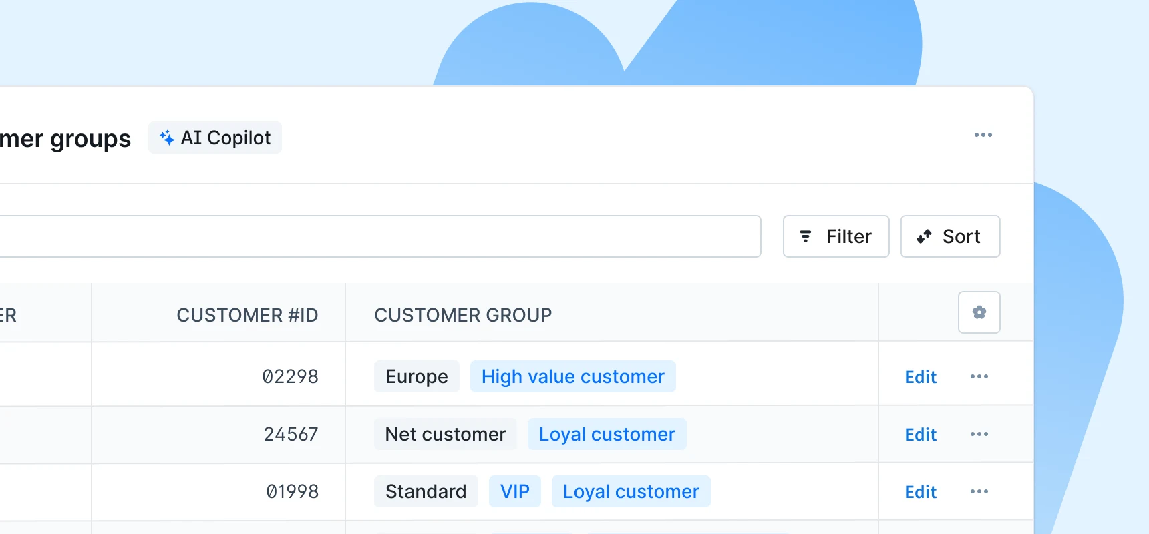The width and height of the screenshot is (1149, 534).
Task: Click the search input field
Action: [374, 236]
